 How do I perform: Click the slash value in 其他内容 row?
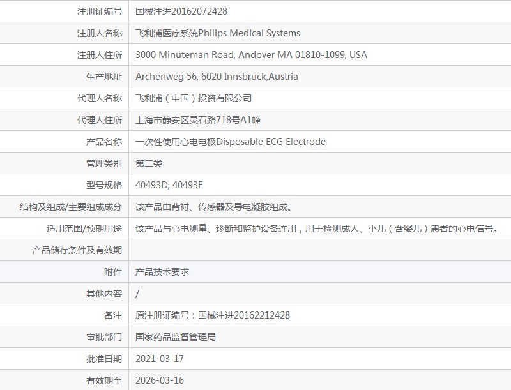[x=137, y=294]
